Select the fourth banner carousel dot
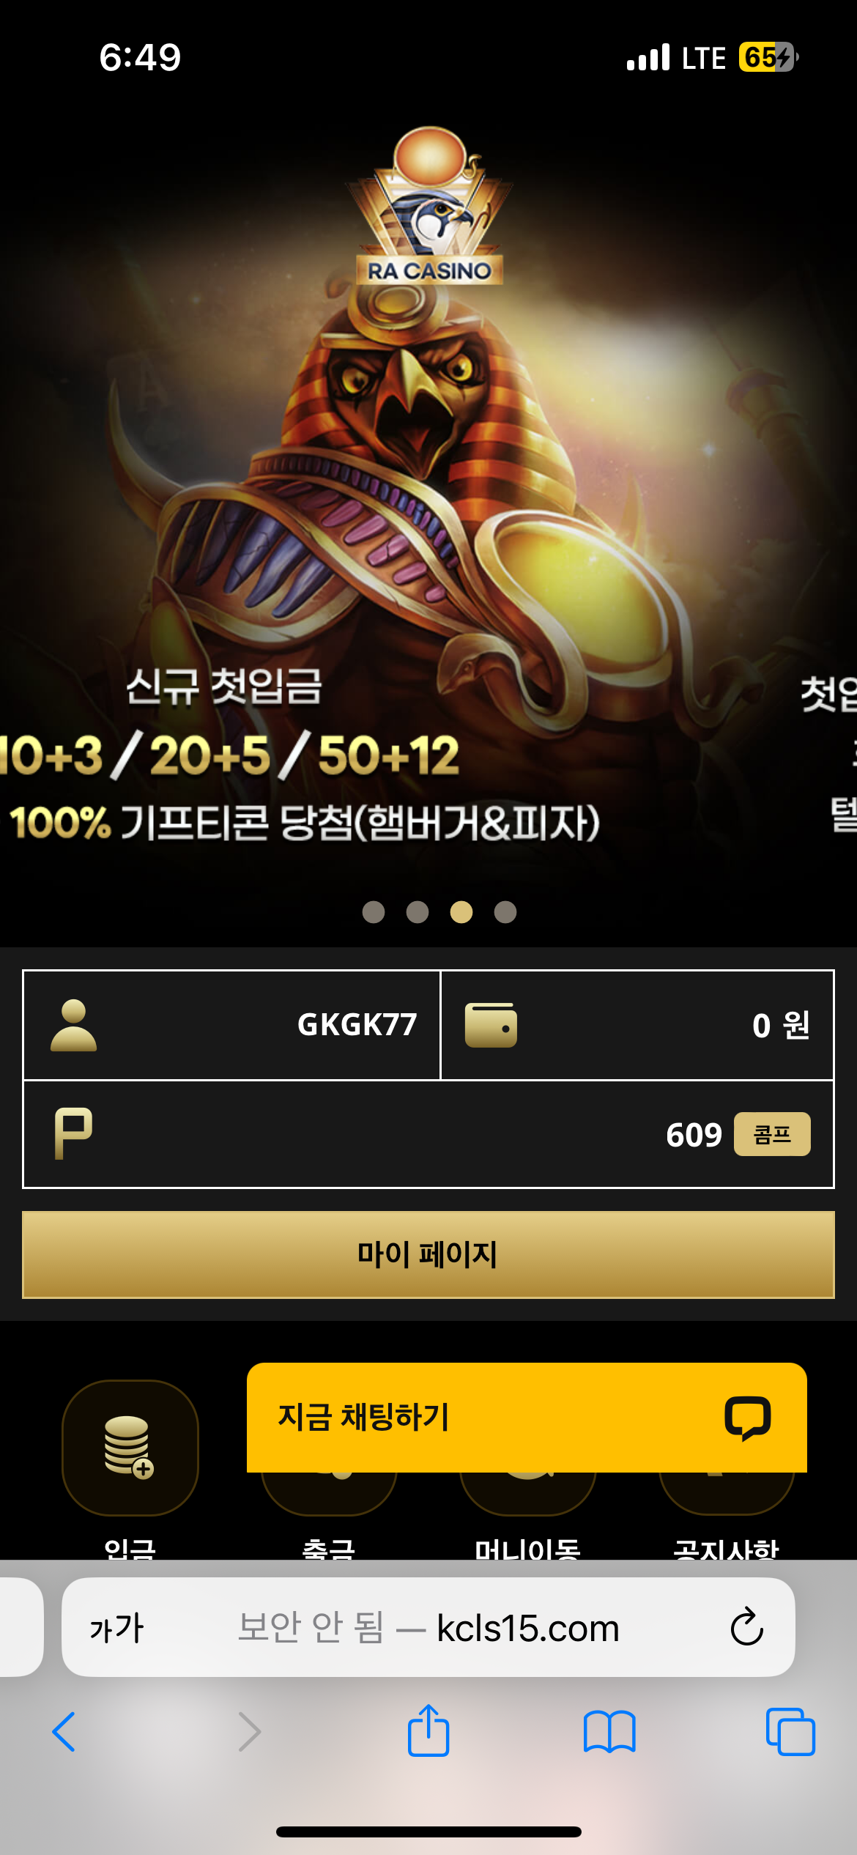This screenshot has height=1855, width=857. pos(505,912)
